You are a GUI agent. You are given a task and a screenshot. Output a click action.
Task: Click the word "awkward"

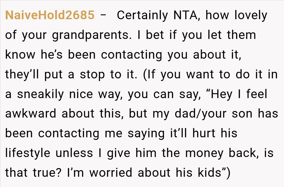coord(31,114)
